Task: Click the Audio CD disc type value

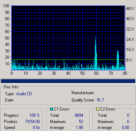Action: point(24,94)
